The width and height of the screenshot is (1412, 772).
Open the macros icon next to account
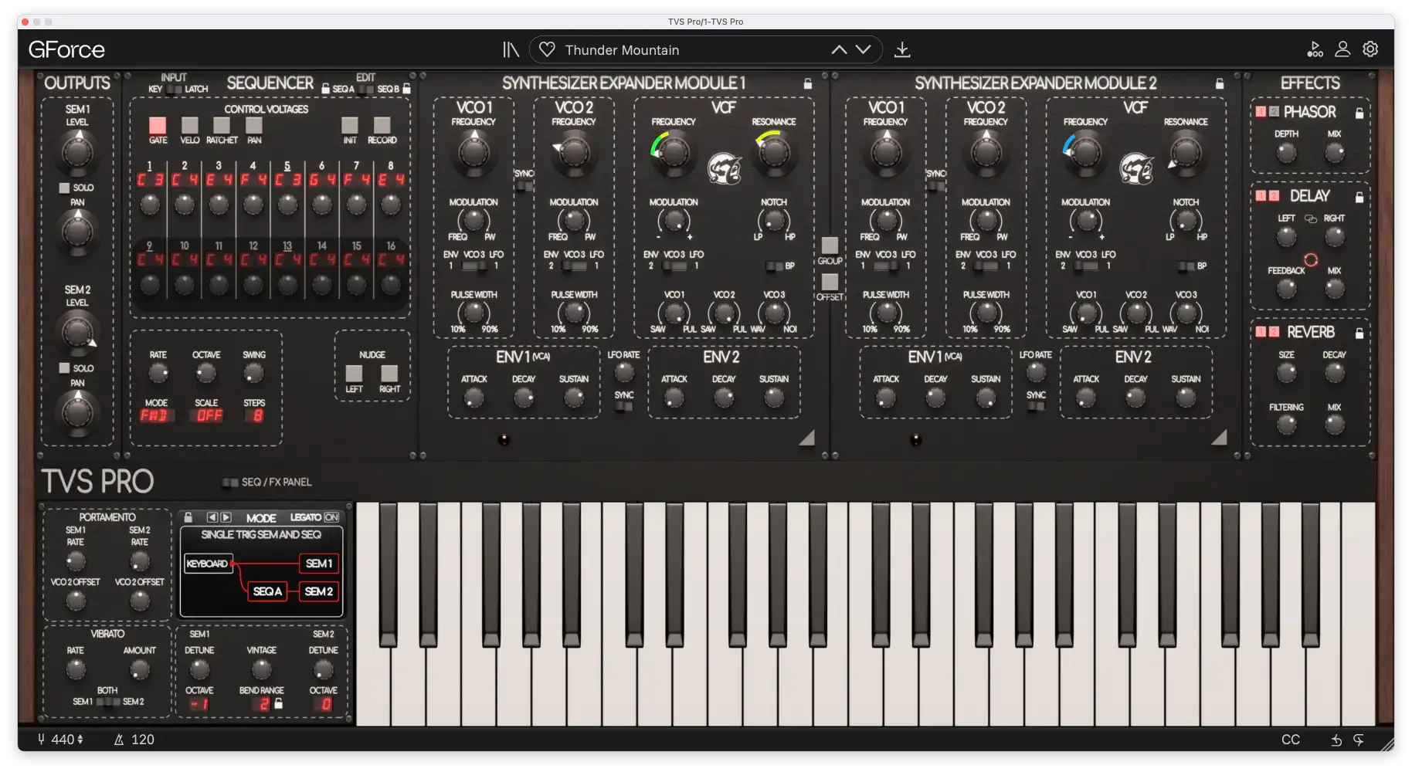pyautogui.click(x=1315, y=49)
